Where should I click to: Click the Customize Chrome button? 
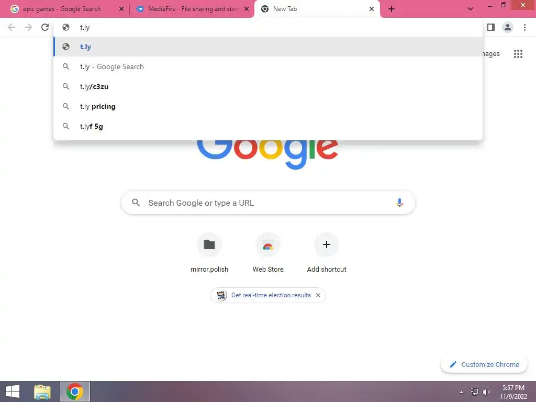(x=484, y=364)
